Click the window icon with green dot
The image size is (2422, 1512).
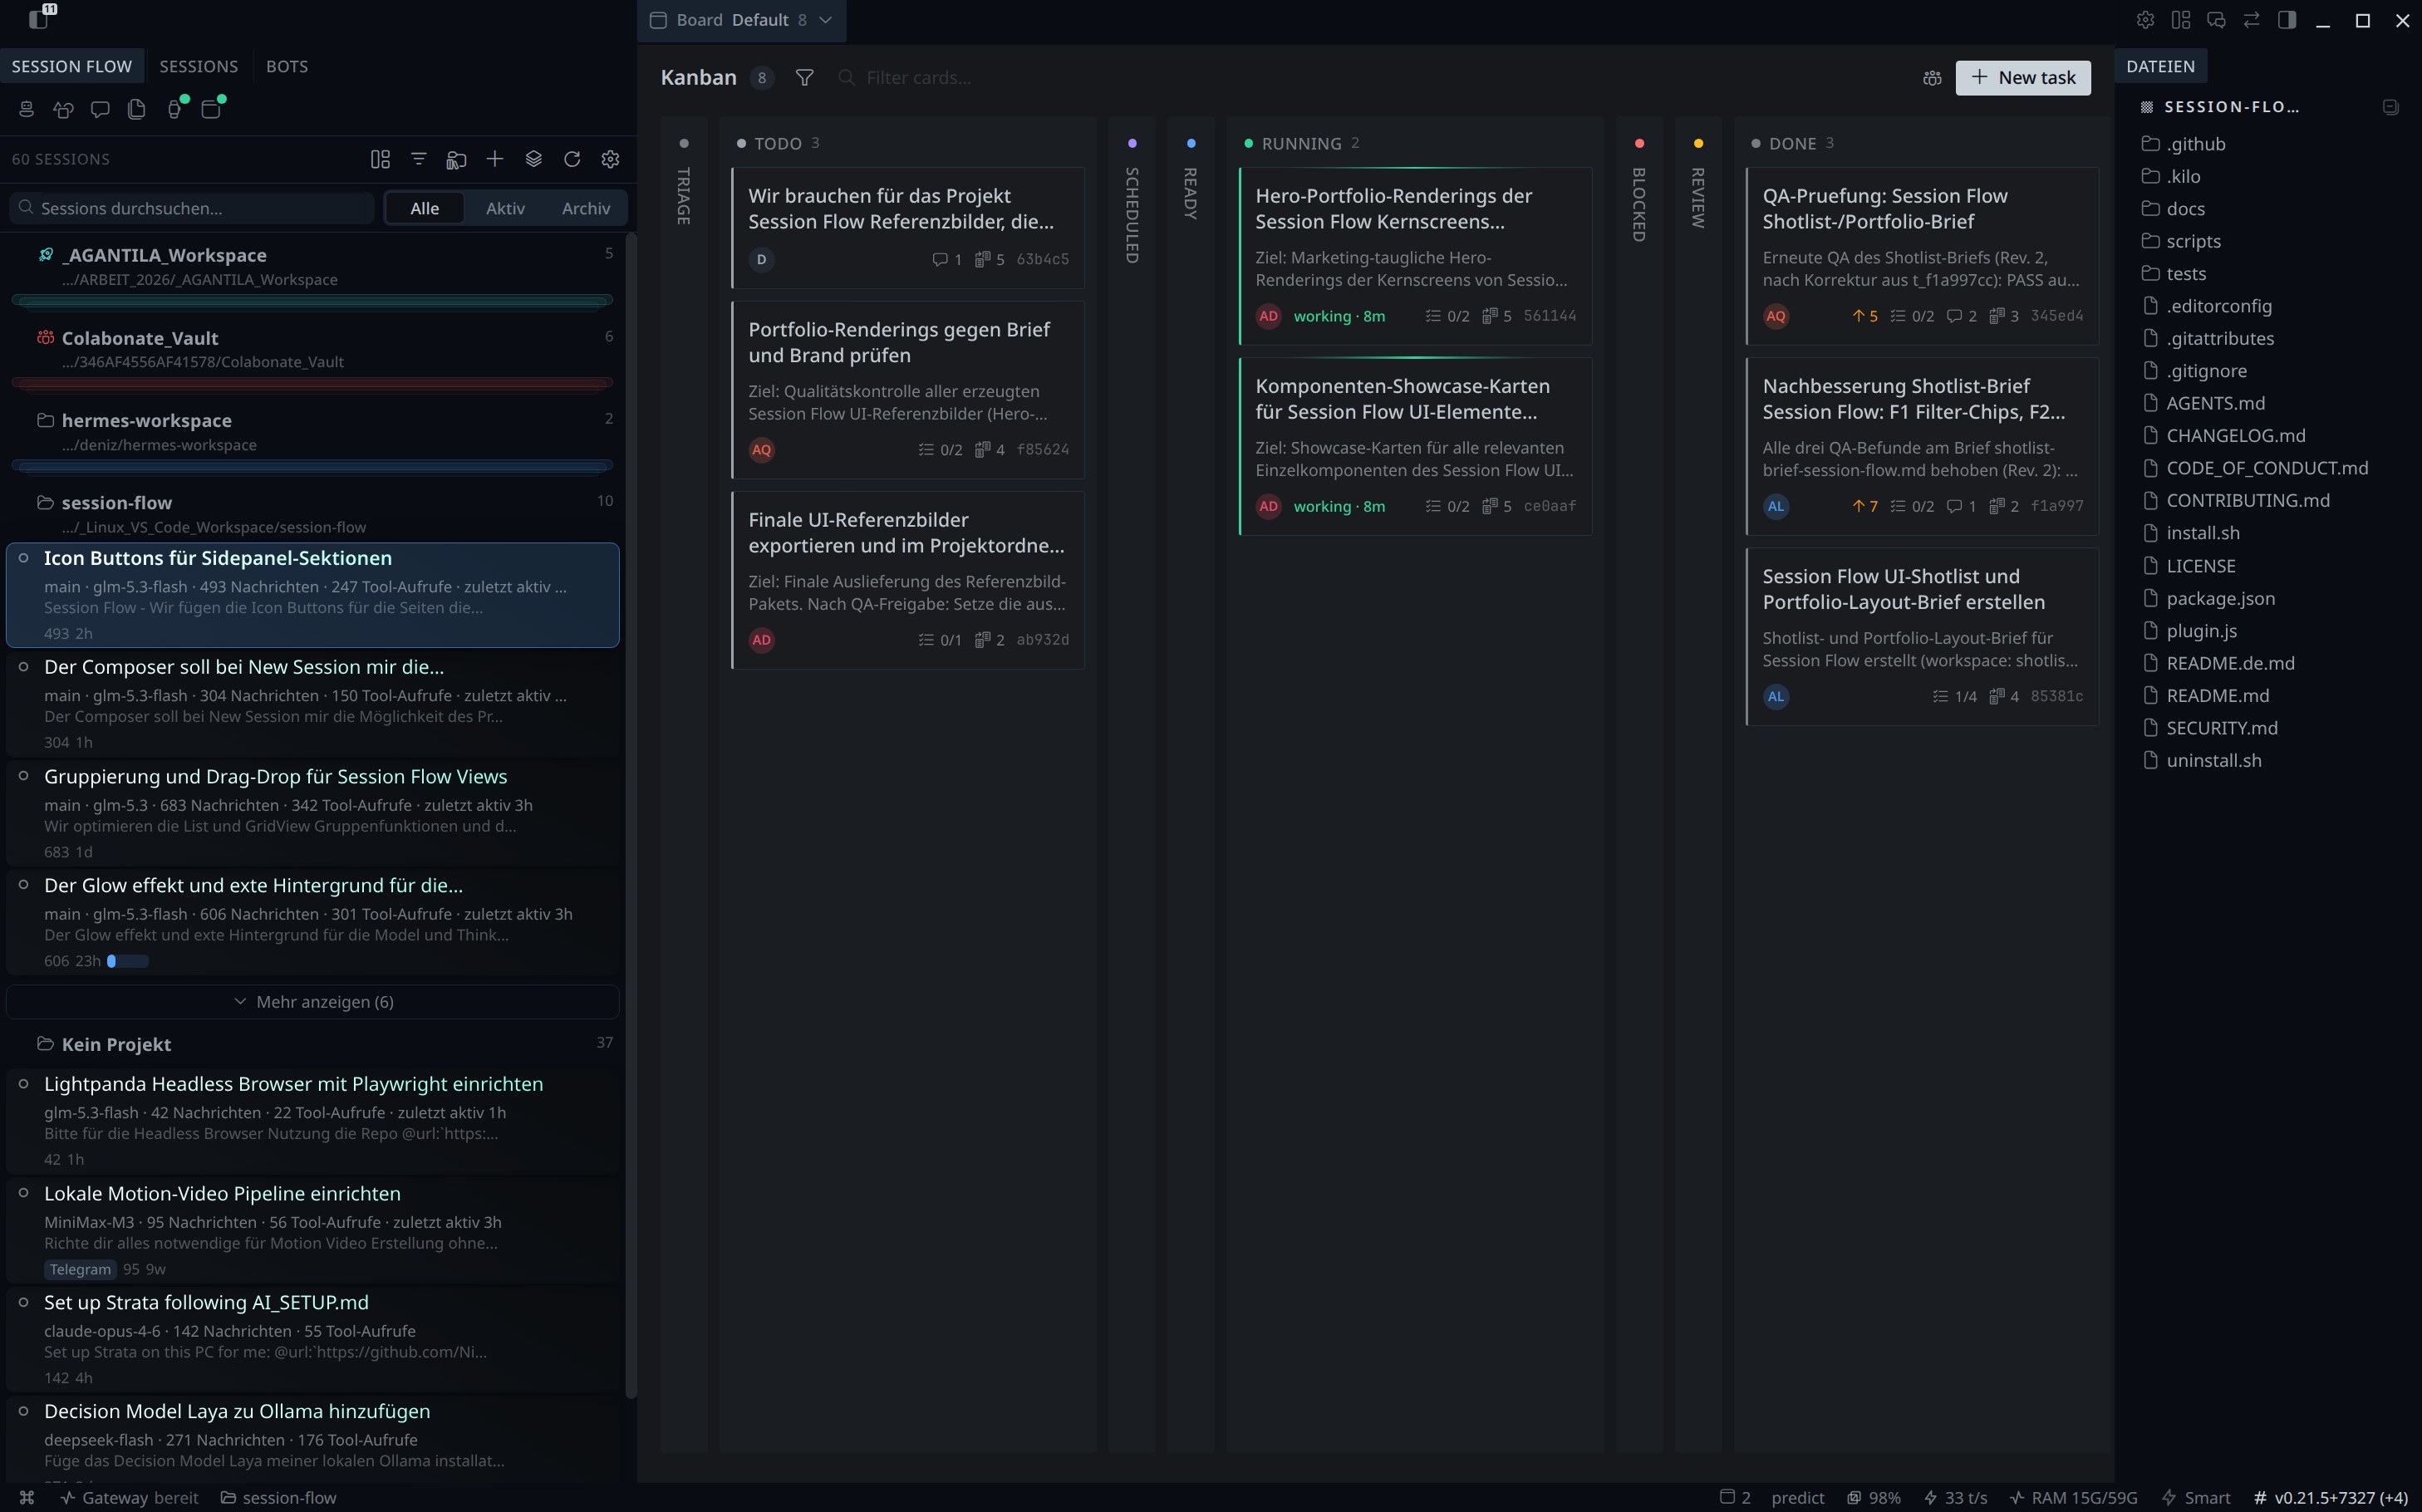click(212, 108)
